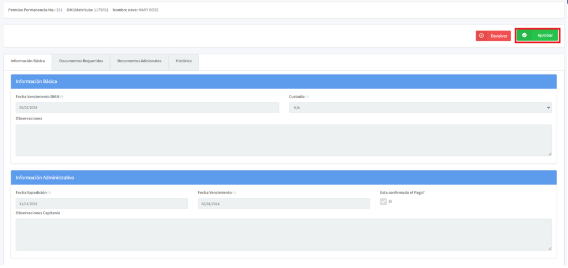
Task: Toggle the 'Esta confirmado el Pago' SI checkbox
Action: point(383,201)
